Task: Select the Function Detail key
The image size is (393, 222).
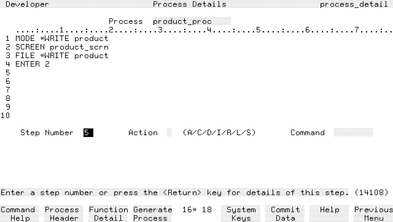Action: 108,214
